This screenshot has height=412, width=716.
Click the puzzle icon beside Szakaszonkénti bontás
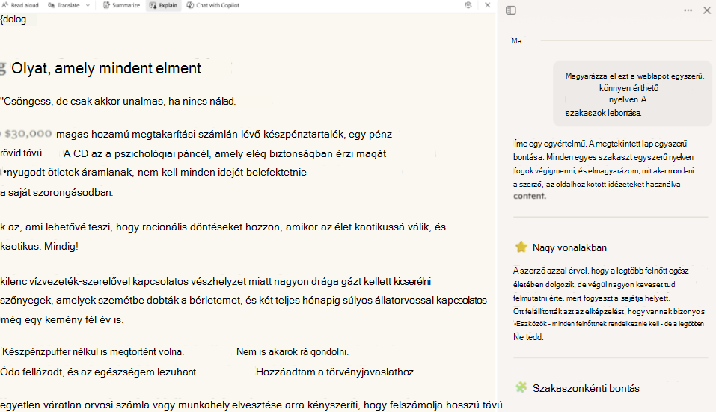coord(521,387)
